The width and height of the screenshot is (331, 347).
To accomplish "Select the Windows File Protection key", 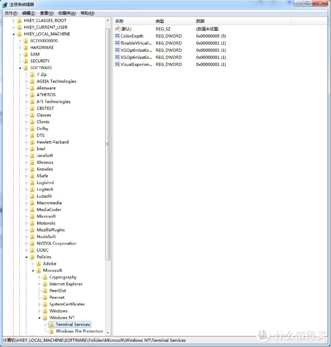I will (79, 331).
